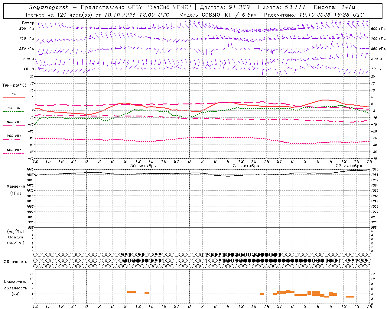Click the 'Модель COSMO-RU / 6.6км' model label
Viewport: 387px width, 309px height.
pyautogui.click(x=218, y=15)
